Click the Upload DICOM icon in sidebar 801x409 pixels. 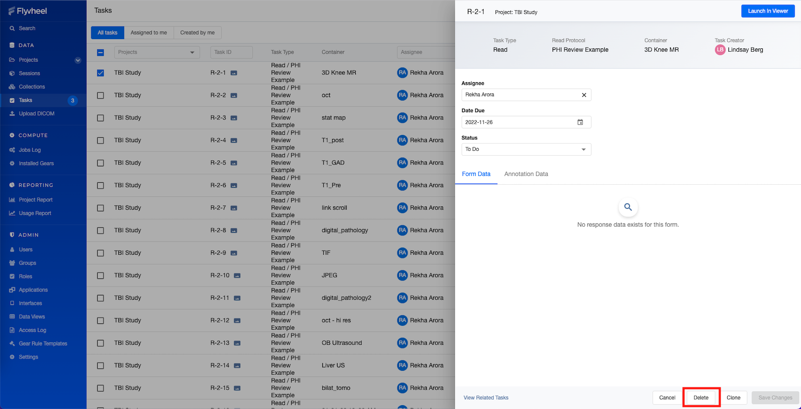click(12, 114)
